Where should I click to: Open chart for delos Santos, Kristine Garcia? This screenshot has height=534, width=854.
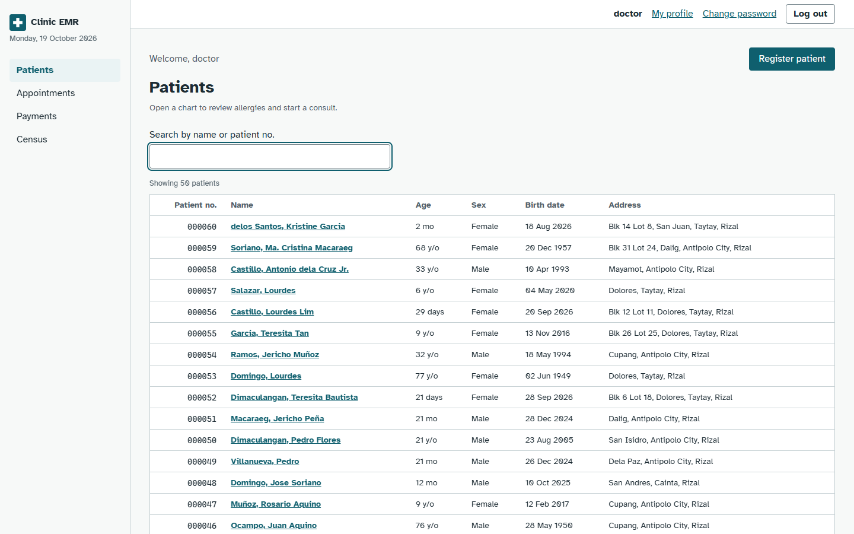[288, 227]
